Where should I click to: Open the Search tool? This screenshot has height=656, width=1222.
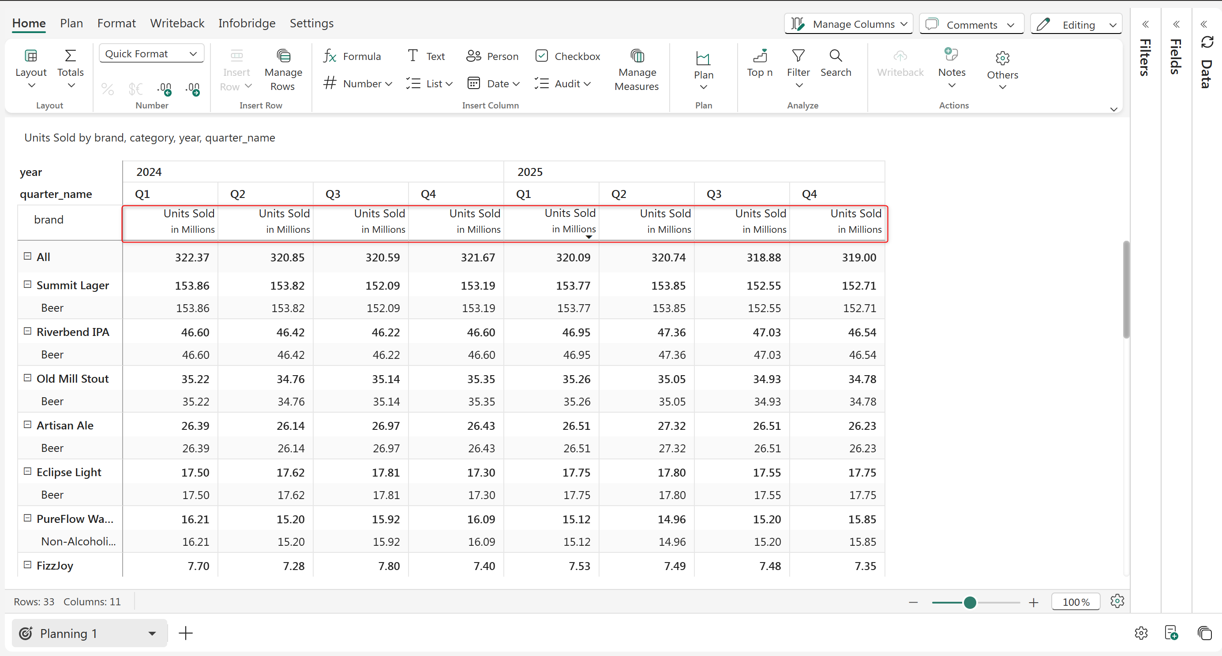(836, 63)
